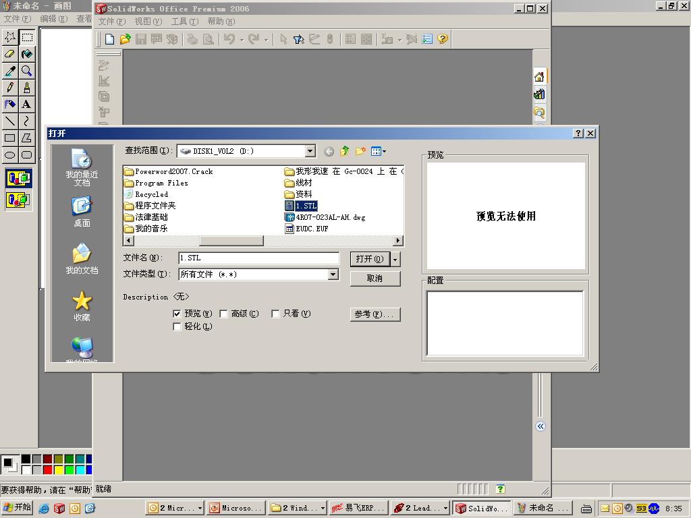This screenshot has height=518, width=691.
Task: Select the Magnifier tool in Paint
Action: pyautogui.click(x=26, y=71)
